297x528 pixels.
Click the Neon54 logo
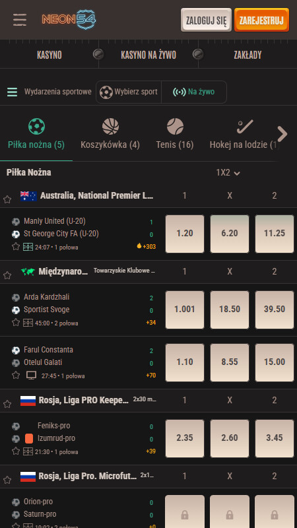click(x=69, y=20)
